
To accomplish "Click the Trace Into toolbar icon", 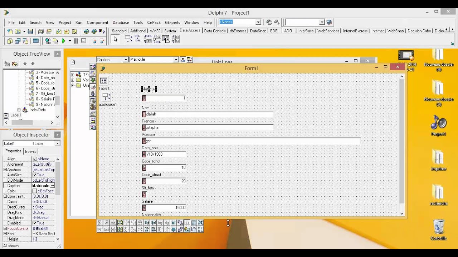I will tap(94, 41).
